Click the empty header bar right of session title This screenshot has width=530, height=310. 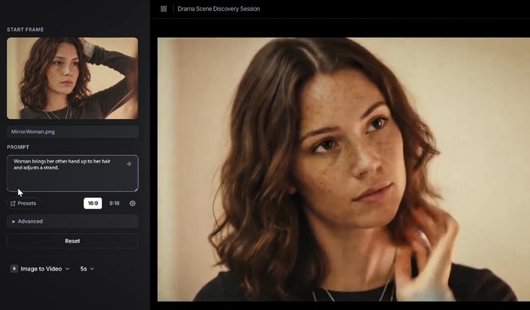393,9
